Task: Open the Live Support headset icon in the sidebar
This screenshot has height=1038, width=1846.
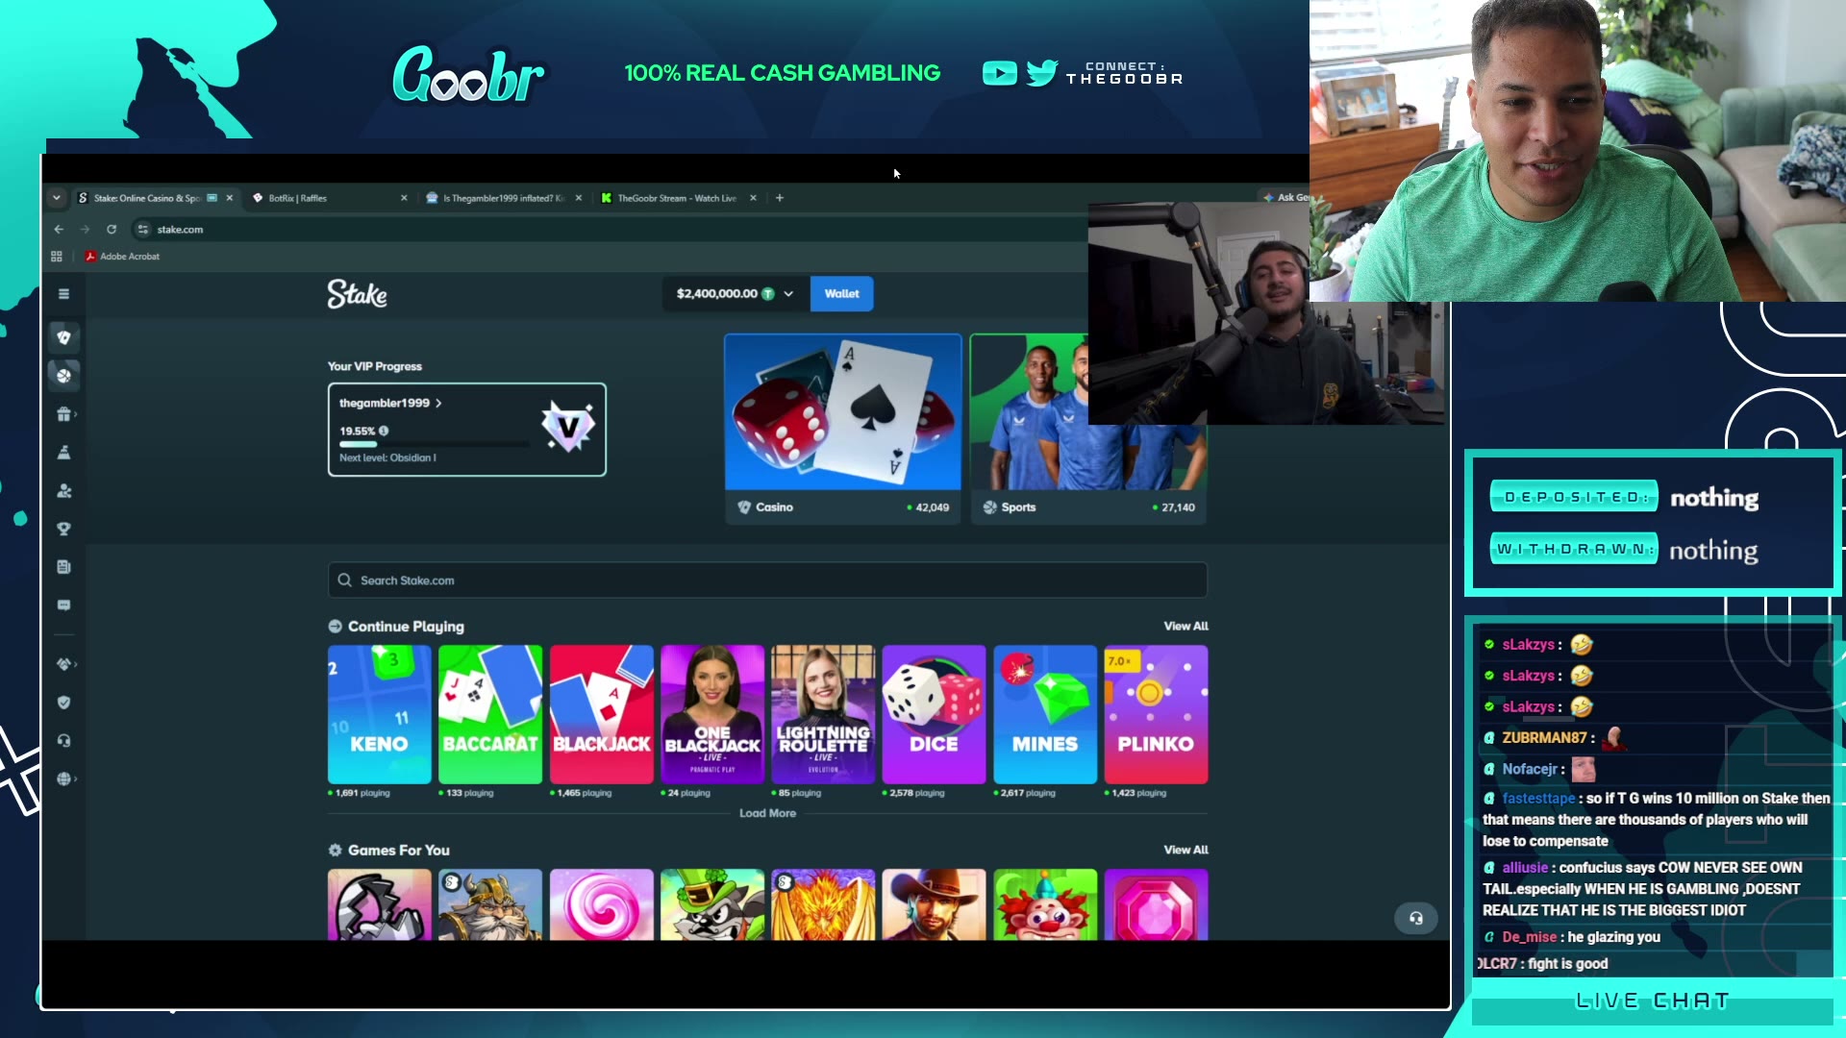Action: click(x=64, y=741)
